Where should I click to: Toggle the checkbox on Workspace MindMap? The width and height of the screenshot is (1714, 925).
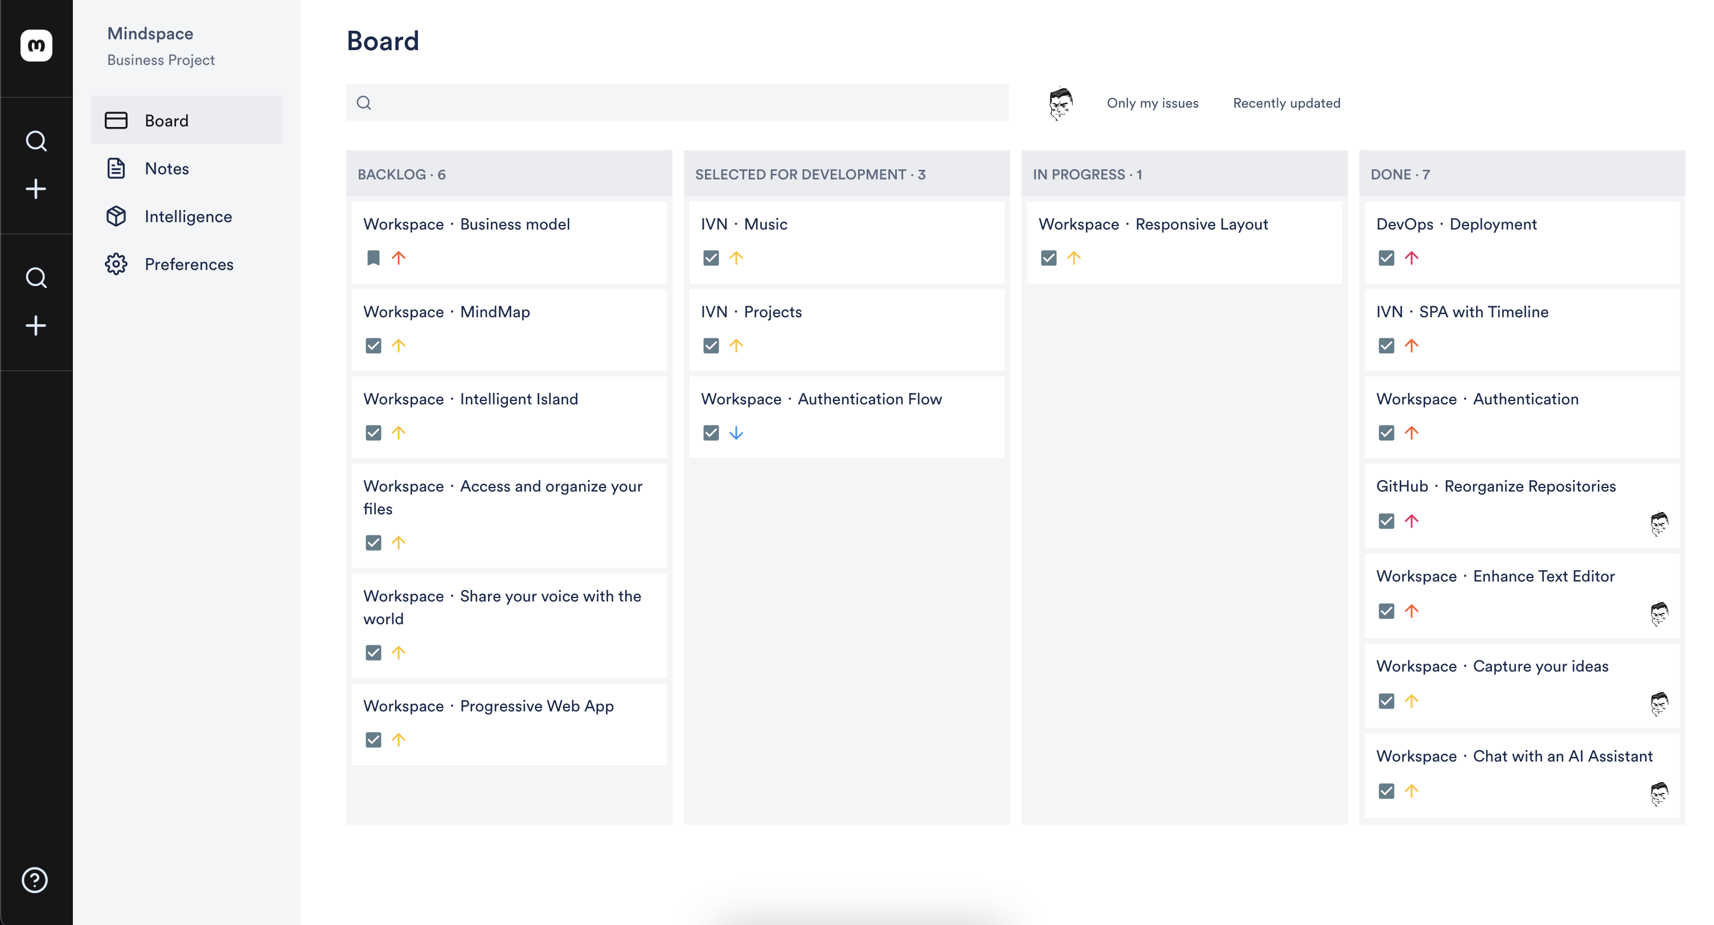(374, 345)
